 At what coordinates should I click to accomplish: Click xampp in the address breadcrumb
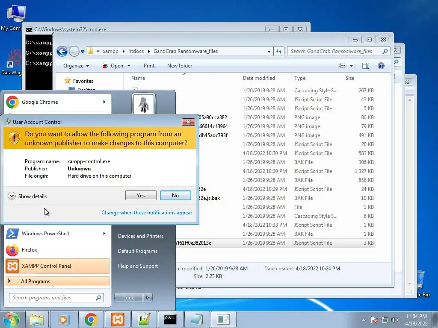point(110,51)
